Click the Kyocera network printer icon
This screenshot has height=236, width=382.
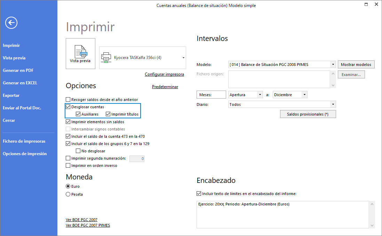[x=106, y=58]
